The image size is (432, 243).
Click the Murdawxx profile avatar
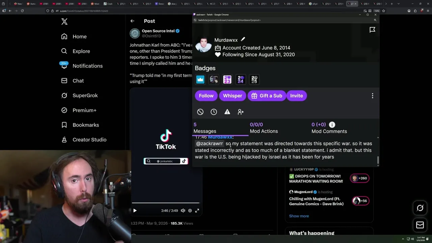203,45
